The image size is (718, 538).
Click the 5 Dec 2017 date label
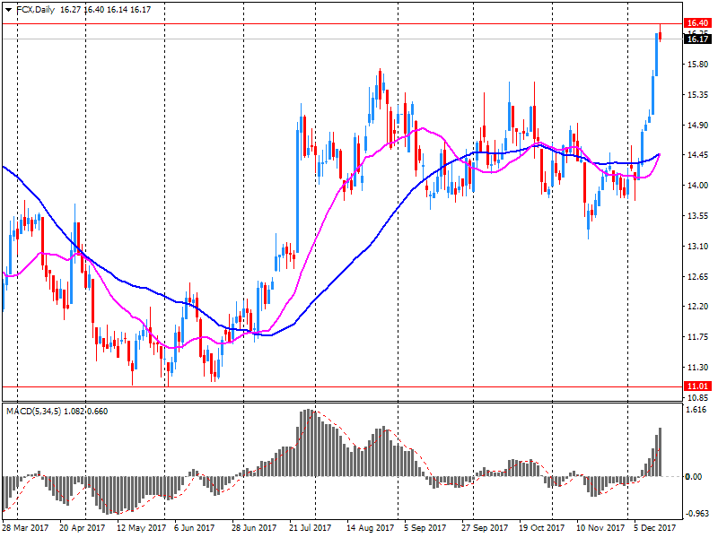(657, 530)
